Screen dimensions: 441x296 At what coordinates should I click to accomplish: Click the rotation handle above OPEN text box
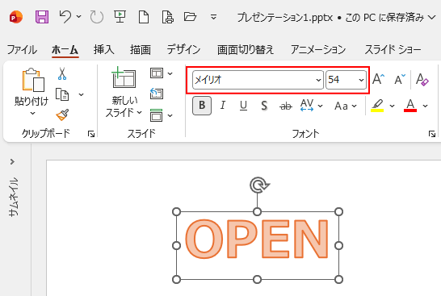[259, 185]
